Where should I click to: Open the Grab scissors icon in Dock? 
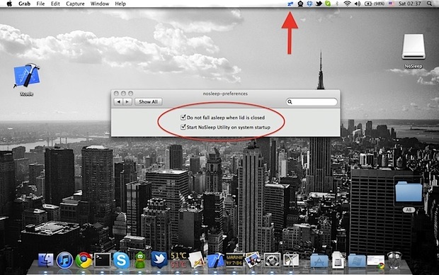click(291, 260)
